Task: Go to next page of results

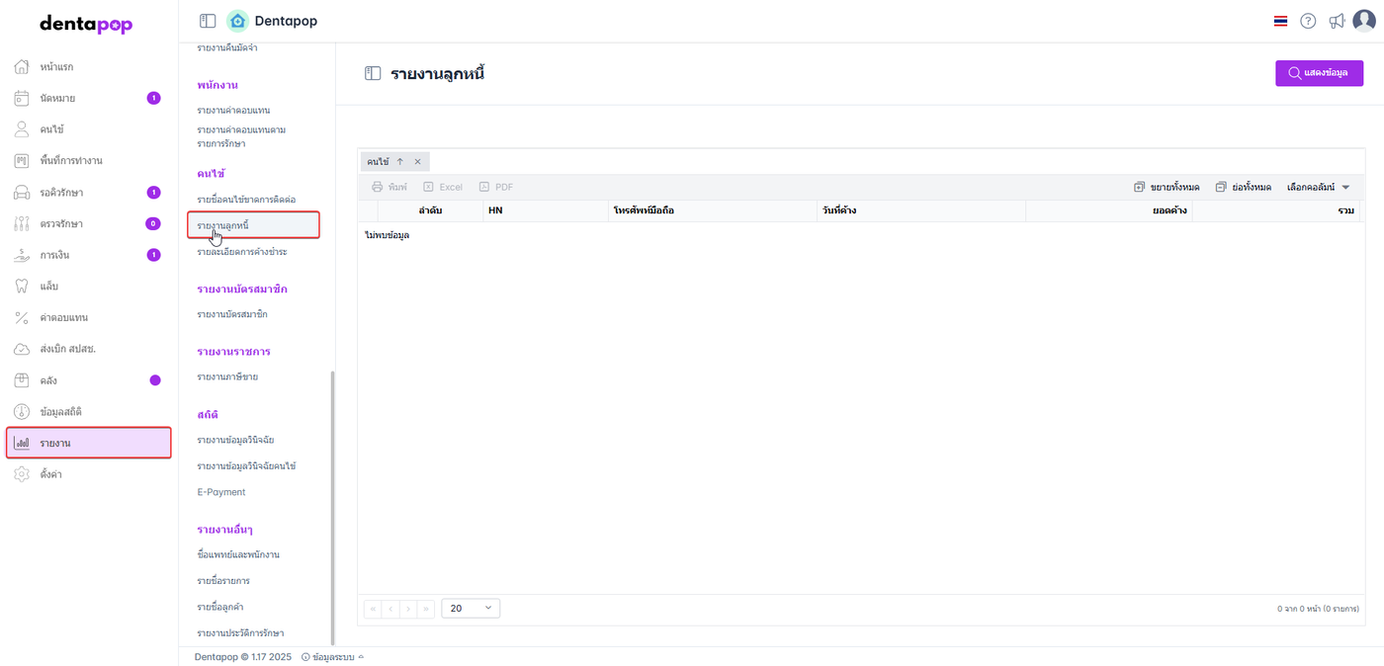Action: tap(408, 609)
